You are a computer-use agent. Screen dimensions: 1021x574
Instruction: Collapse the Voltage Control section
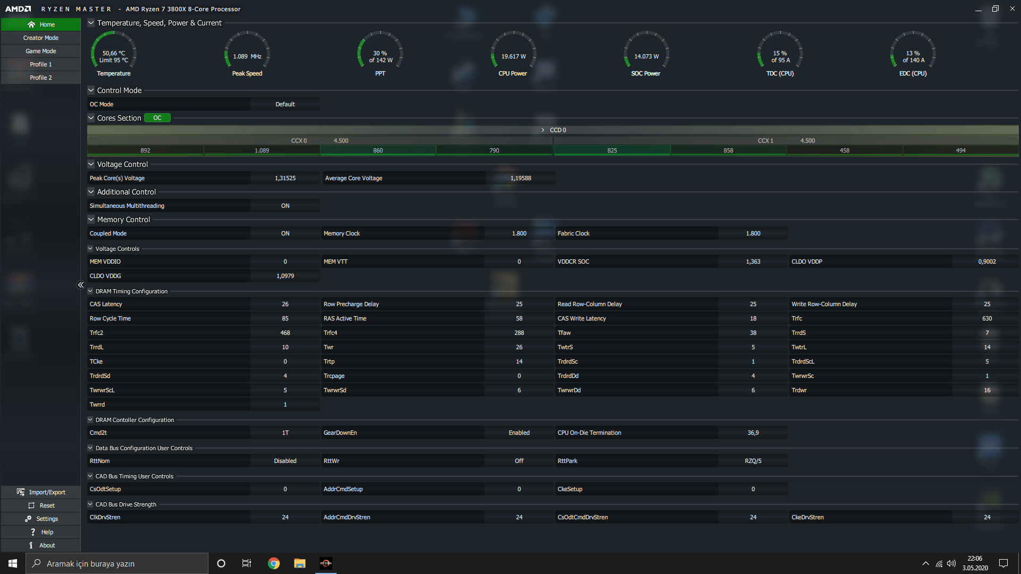tap(91, 164)
